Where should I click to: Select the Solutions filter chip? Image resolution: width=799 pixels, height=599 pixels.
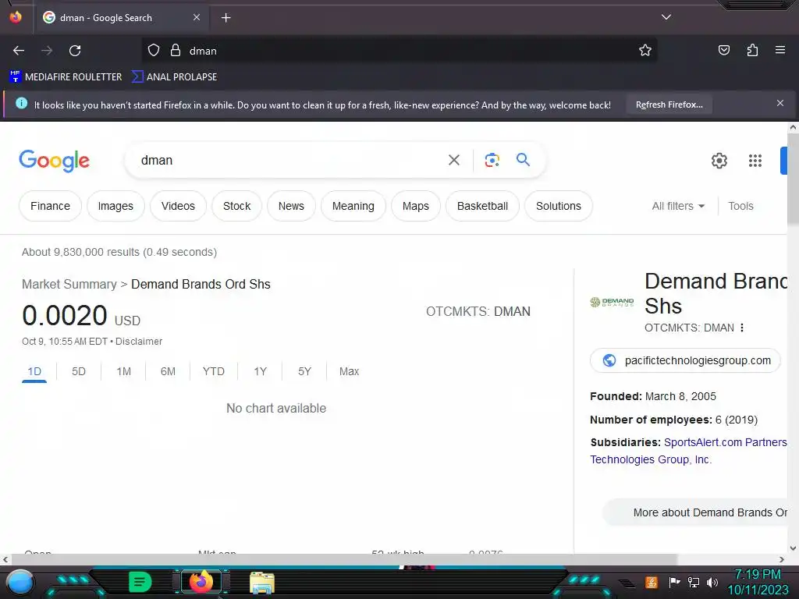pos(558,206)
